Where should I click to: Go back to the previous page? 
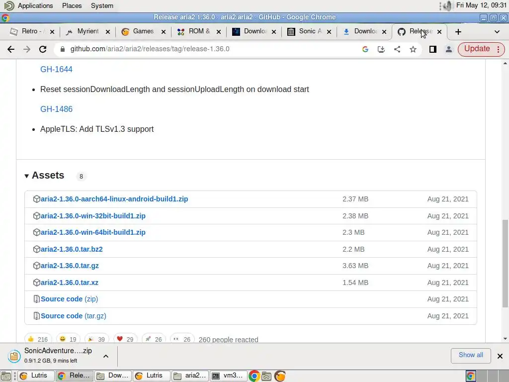[x=11, y=49]
